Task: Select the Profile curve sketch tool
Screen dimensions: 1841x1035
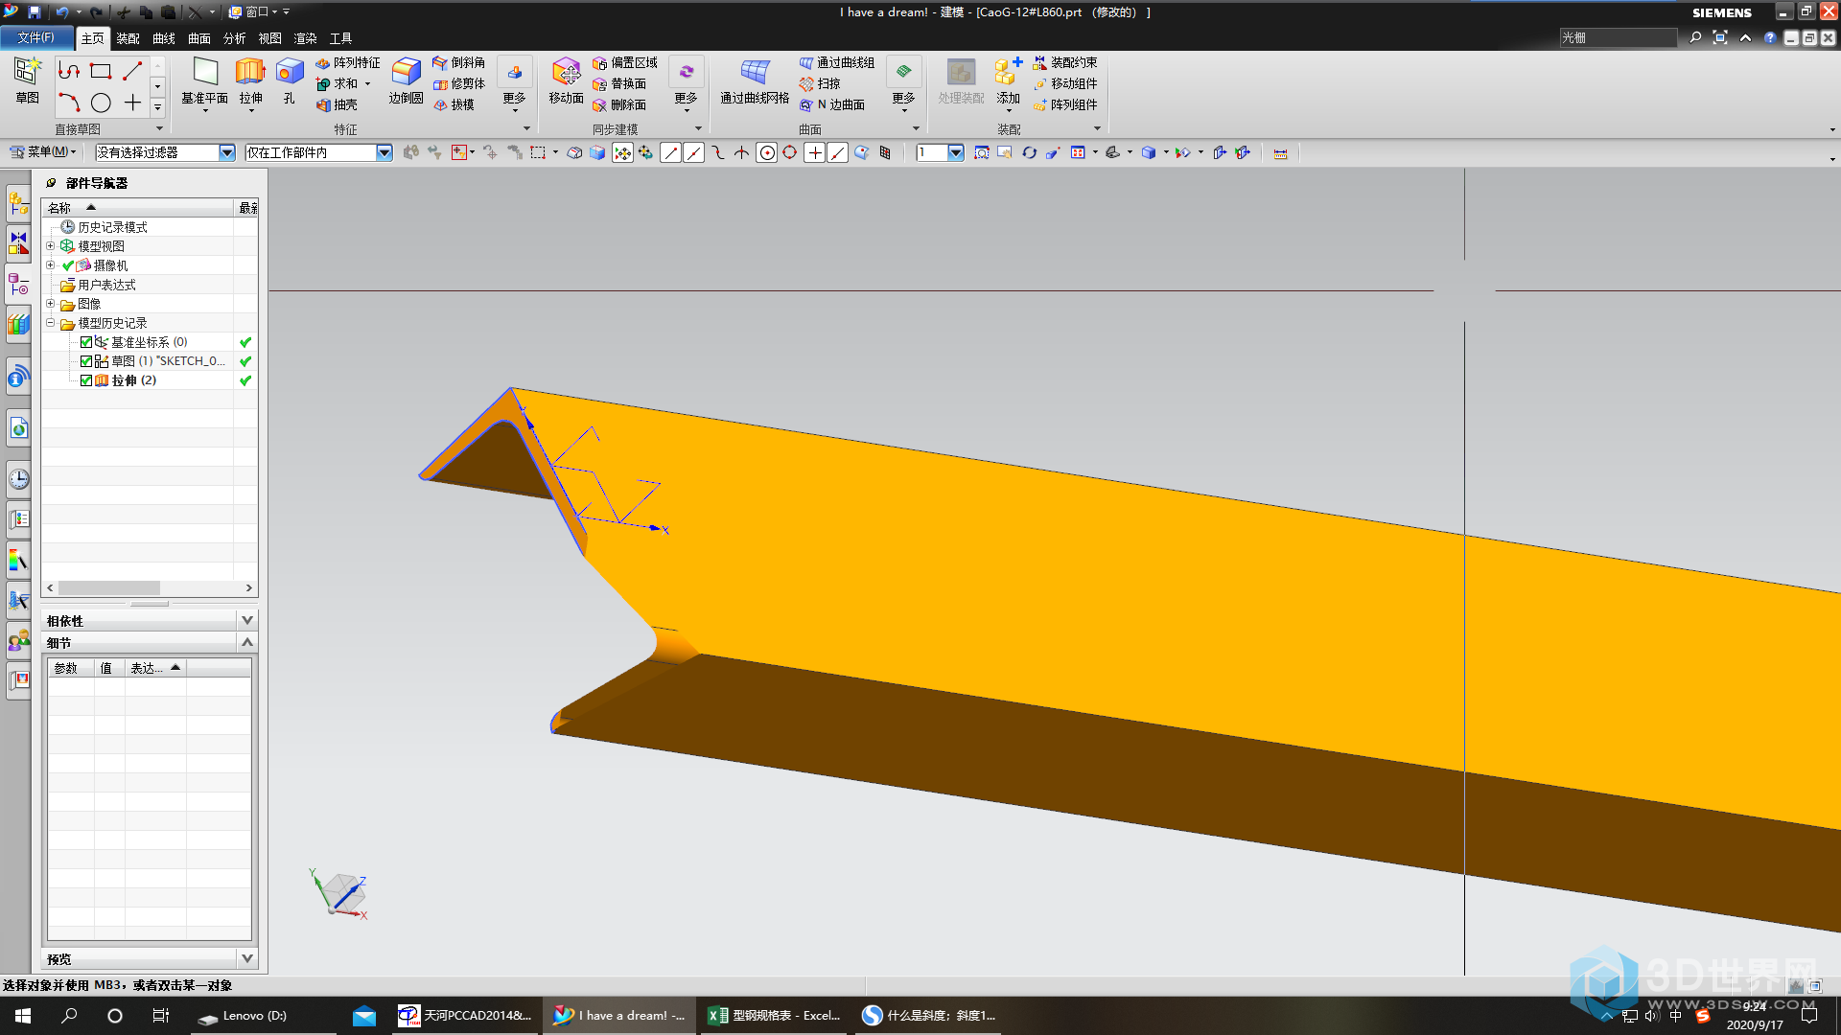Action: coord(69,71)
